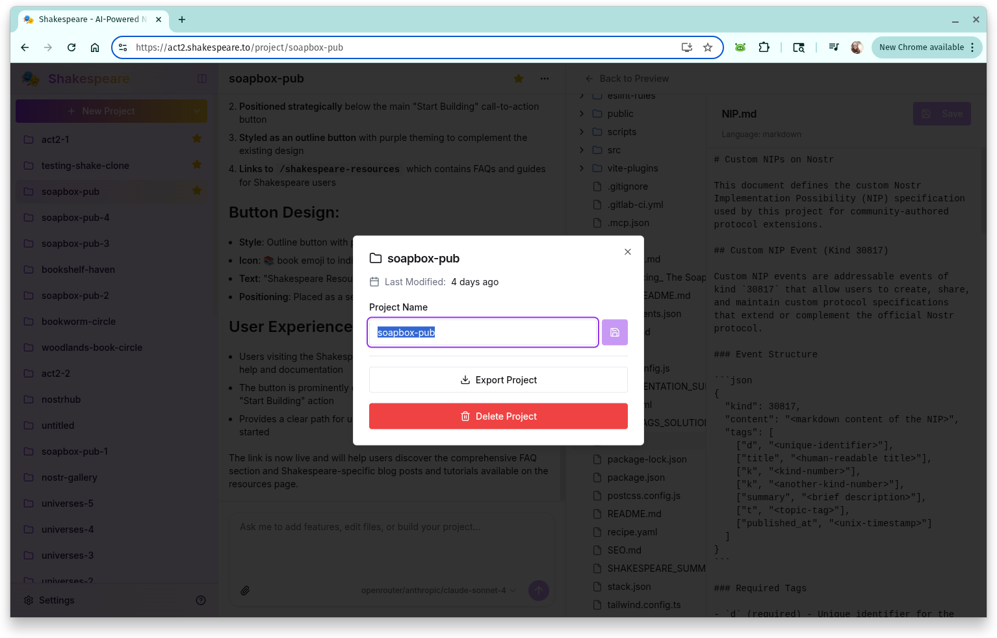Select the Shakespeare browser tab
Viewport: 997px width, 638px height.
(x=91, y=19)
